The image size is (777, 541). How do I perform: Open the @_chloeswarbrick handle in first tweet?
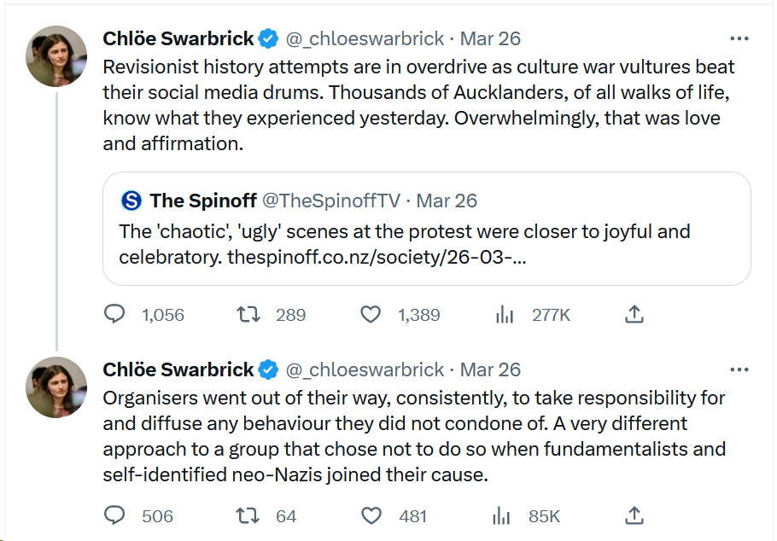click(x=365, y=38)
